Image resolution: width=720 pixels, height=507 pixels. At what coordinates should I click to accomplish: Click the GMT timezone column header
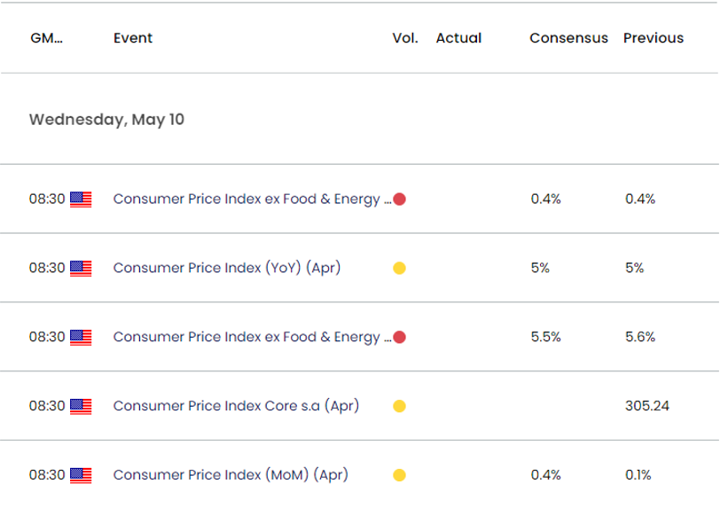[x=47, y=38]
